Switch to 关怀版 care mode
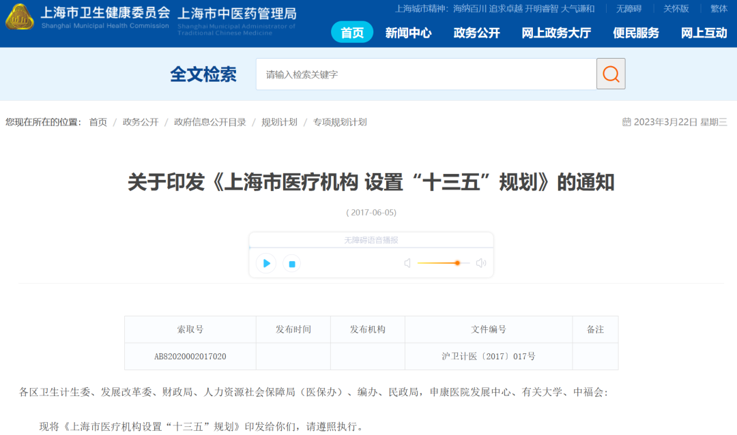 676,9
